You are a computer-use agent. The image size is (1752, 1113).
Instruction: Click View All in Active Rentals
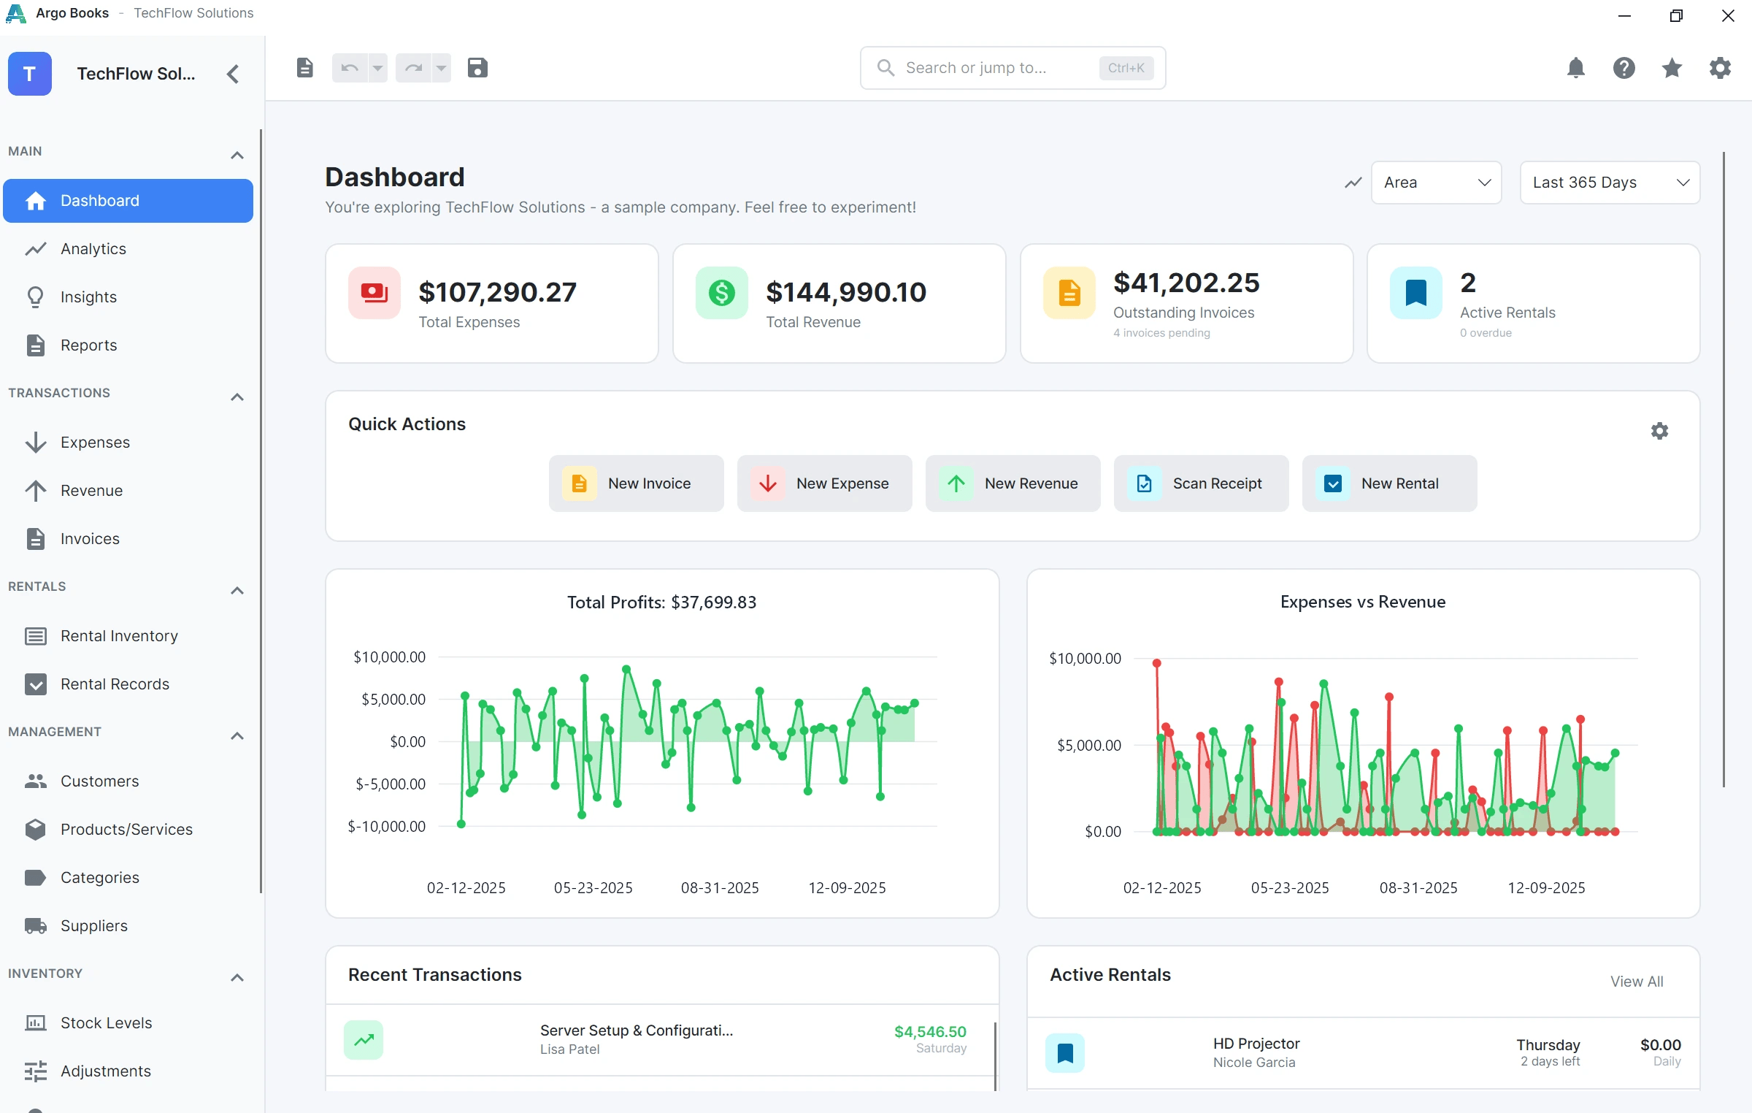(x=1637, y=982)
